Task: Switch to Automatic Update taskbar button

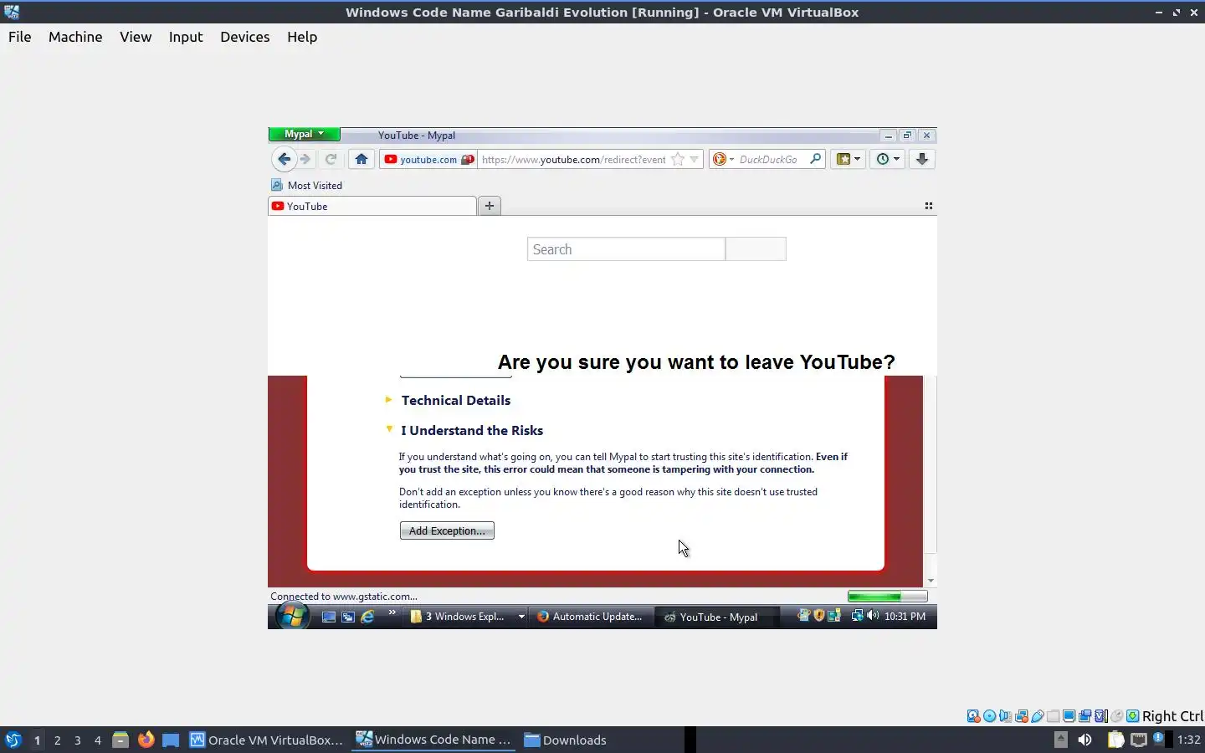Action: [x=590, y=617]
